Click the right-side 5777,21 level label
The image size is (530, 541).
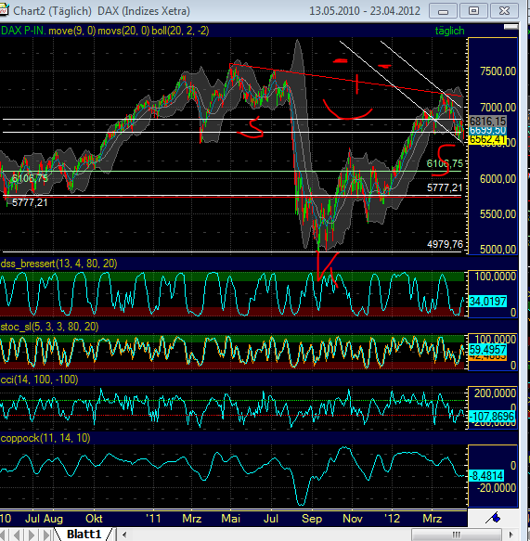tap(445, 187)
